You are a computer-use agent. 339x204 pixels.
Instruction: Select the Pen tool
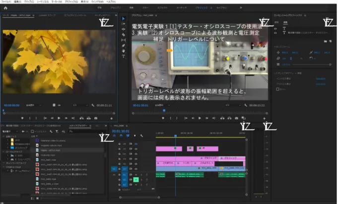pos(124,46)
